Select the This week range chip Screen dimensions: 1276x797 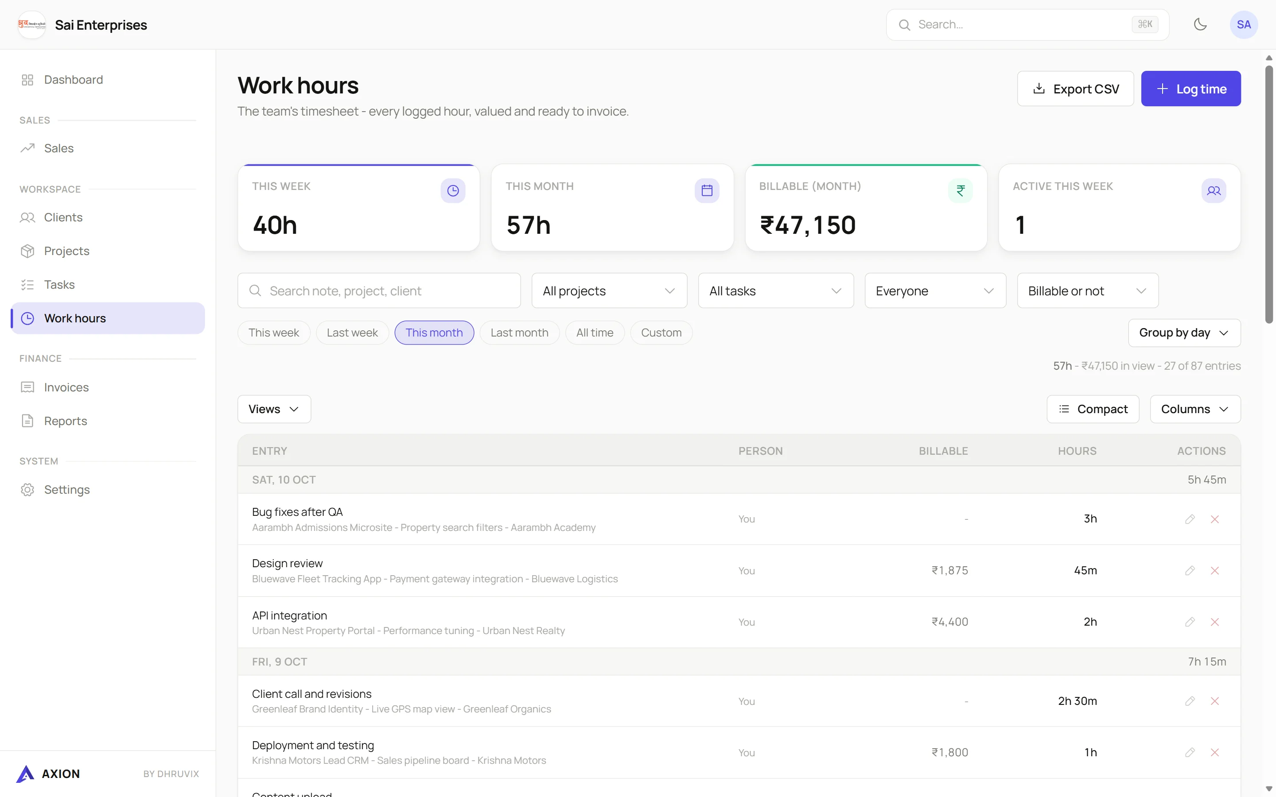(274, 333)
